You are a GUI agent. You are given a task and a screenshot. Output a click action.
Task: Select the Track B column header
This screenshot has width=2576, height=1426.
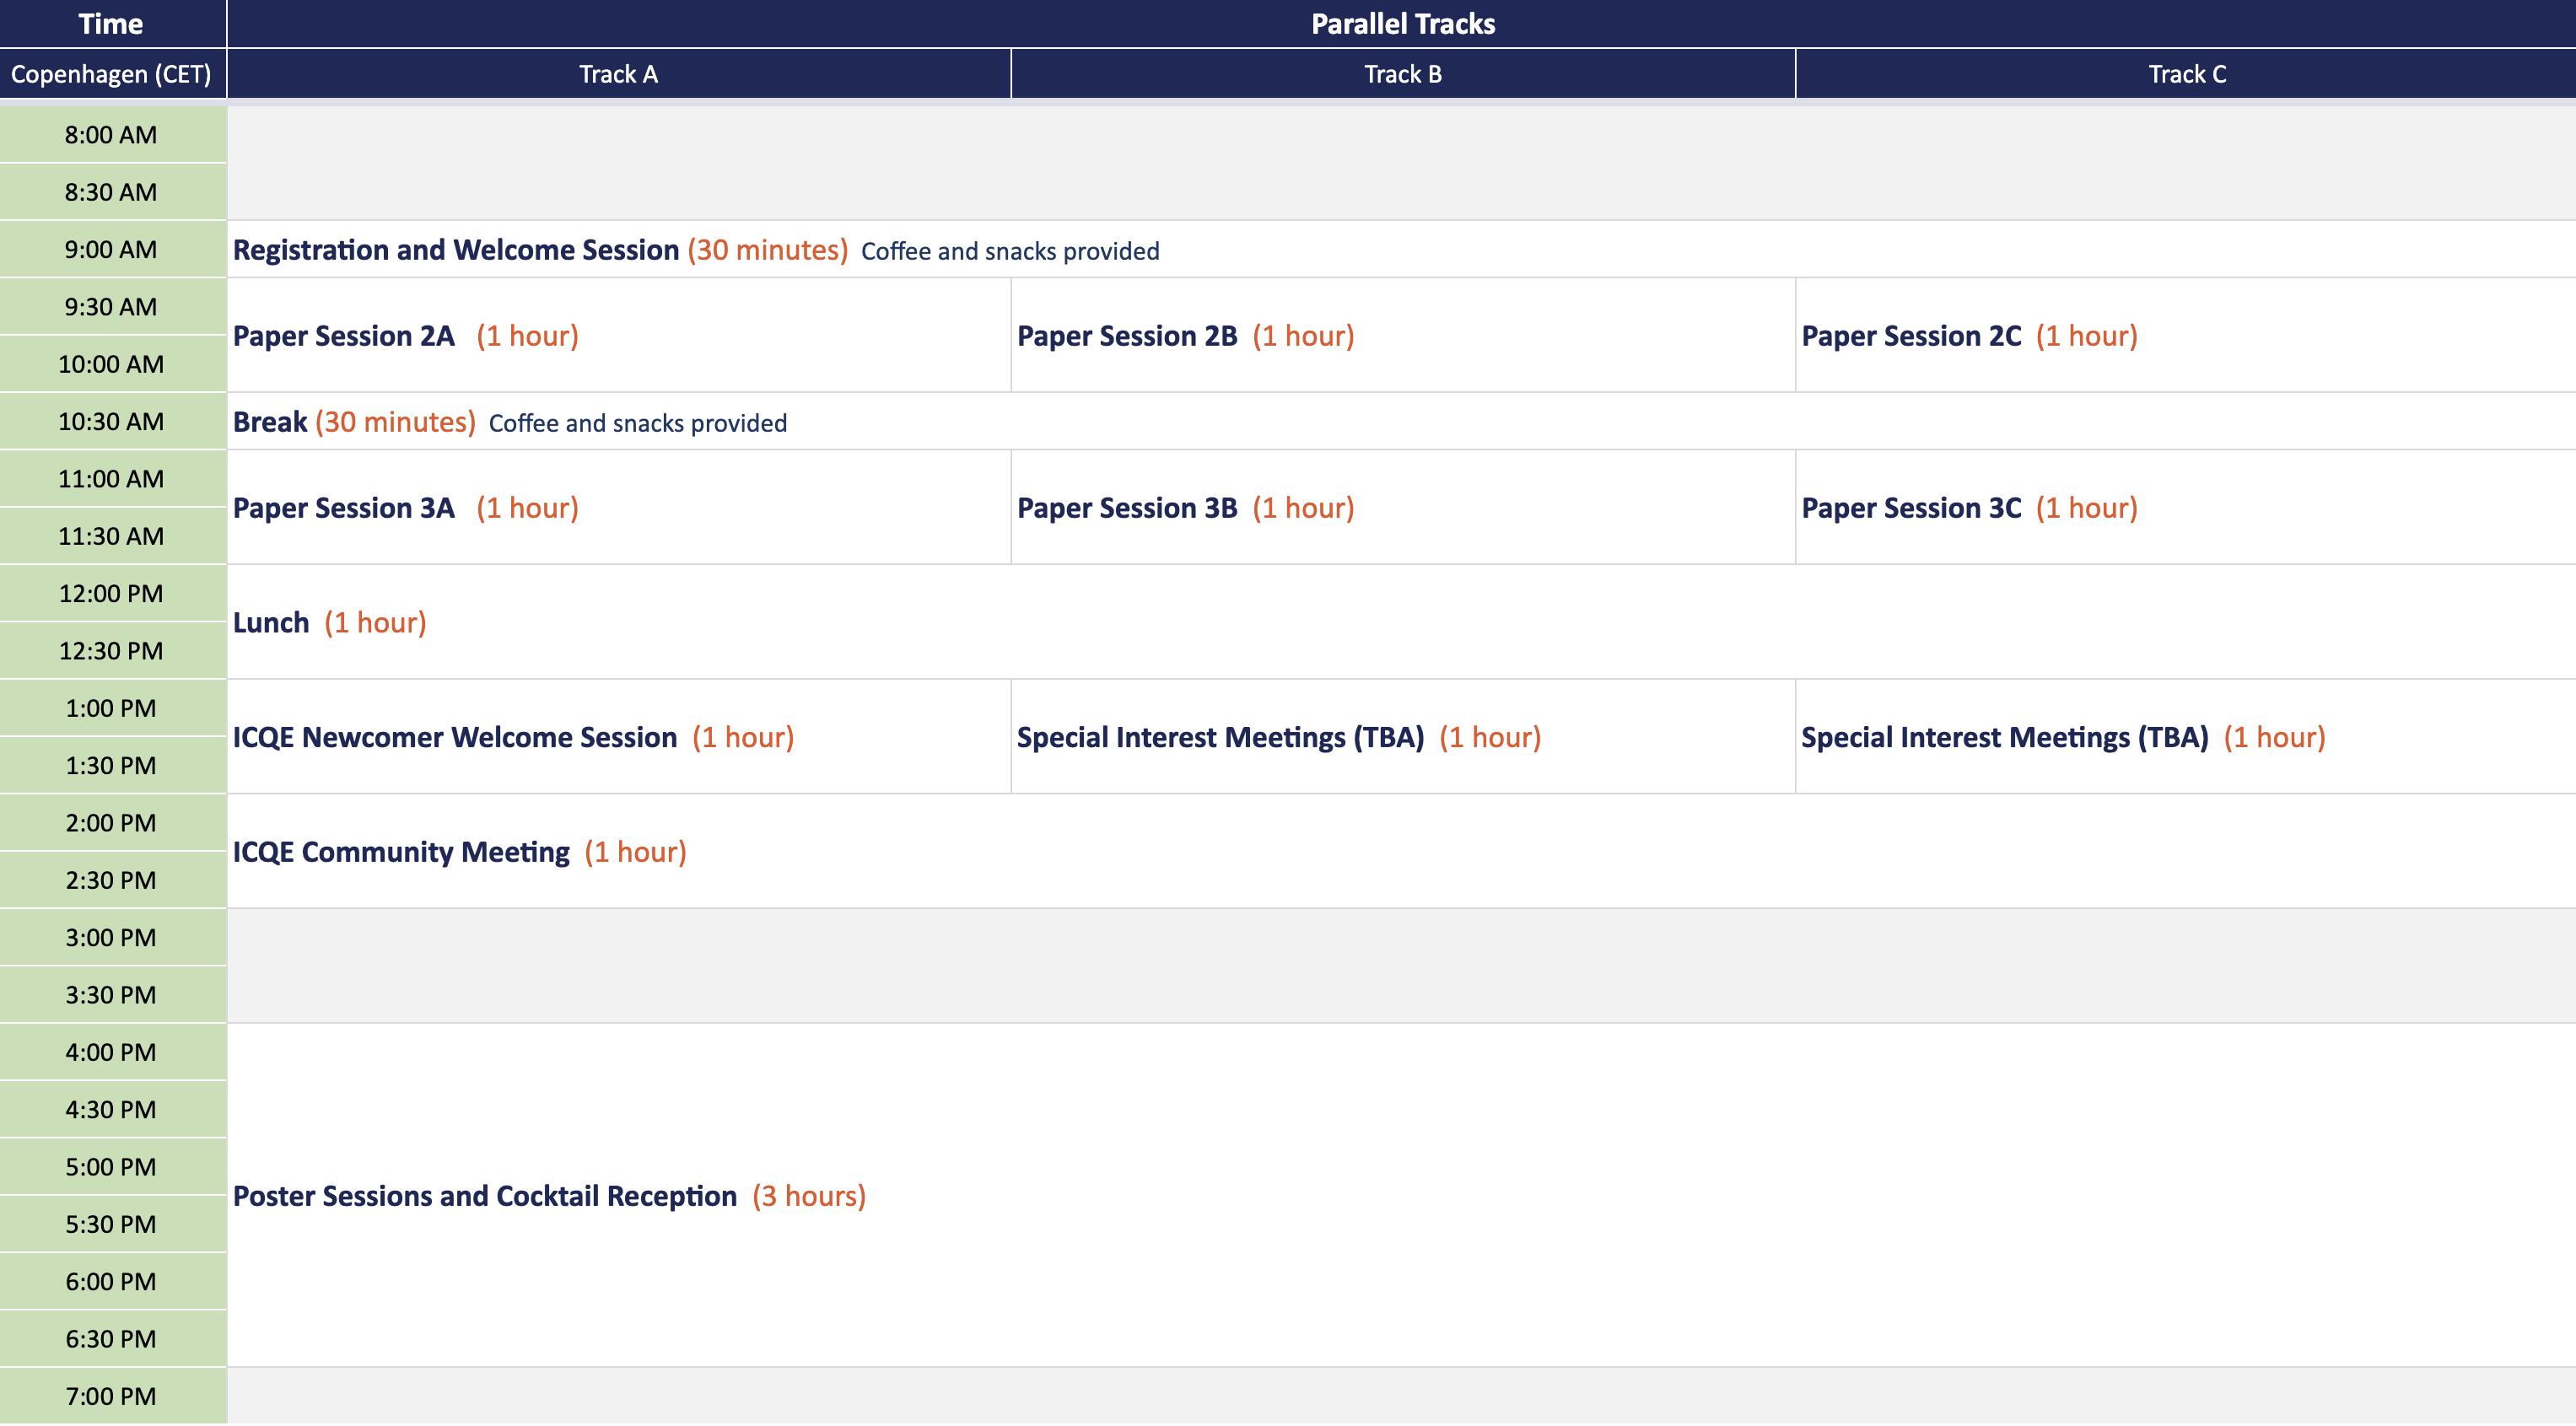pos(1403,74)
